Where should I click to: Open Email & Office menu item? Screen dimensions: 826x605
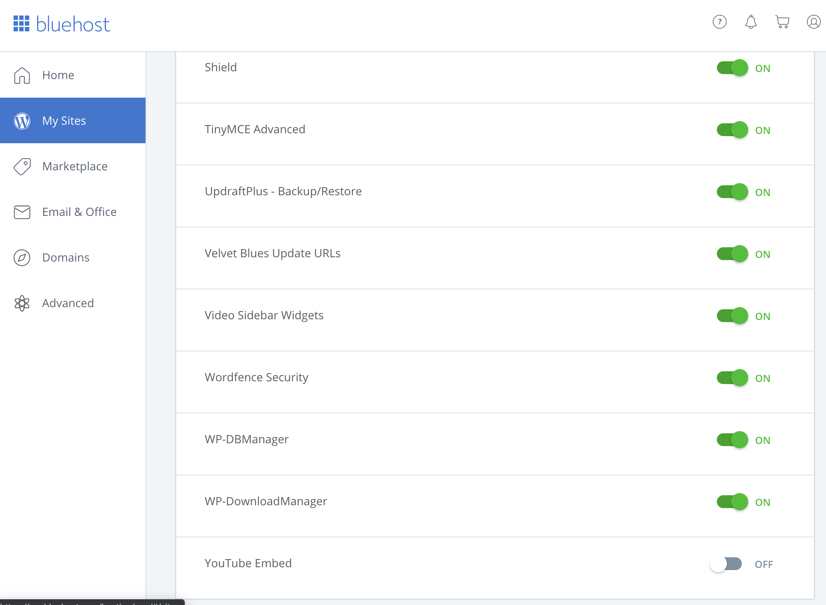pyautogui.click(x=79, y=212)
